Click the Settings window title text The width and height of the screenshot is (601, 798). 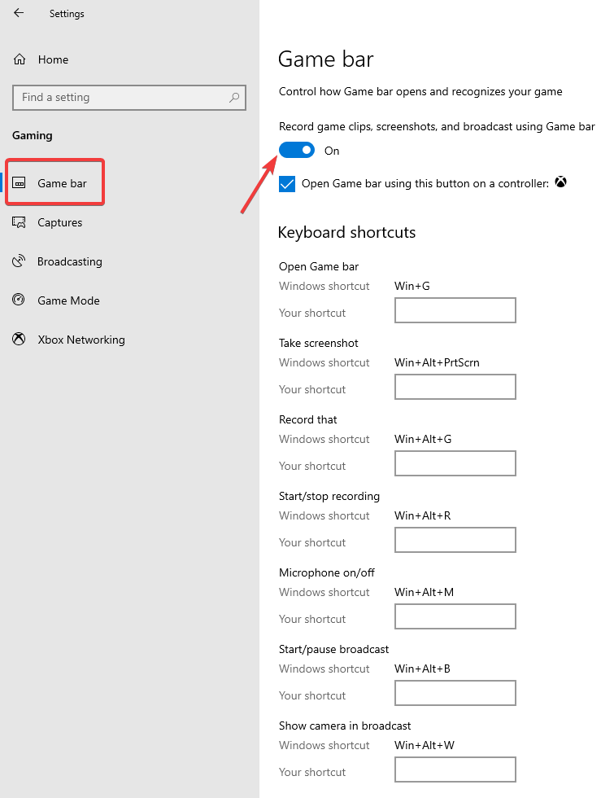[x=67, y=14]
